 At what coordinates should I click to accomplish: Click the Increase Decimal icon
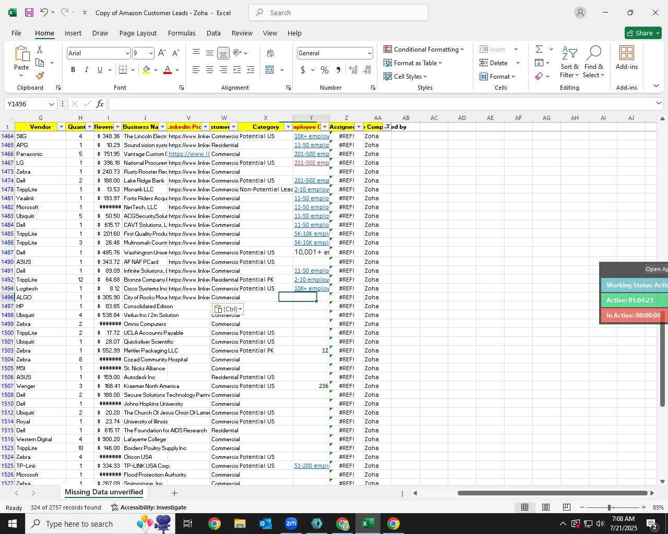(353, 70)
